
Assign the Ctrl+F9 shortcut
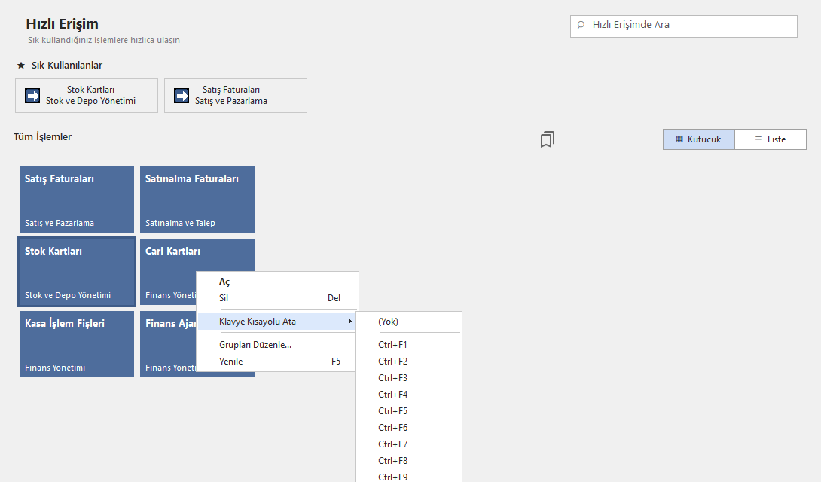point(408,476)
